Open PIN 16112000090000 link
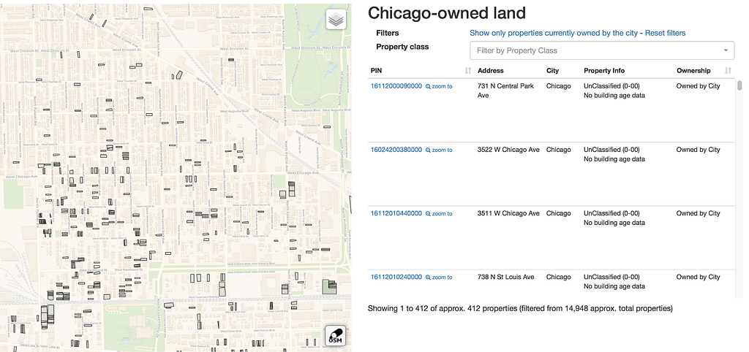 point(396,86)
